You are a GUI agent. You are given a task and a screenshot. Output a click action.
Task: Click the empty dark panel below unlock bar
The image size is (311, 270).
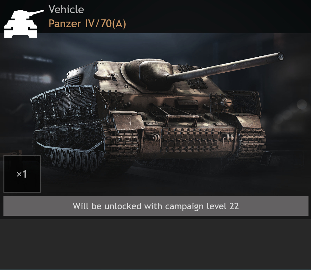click(x=155, y=244)
